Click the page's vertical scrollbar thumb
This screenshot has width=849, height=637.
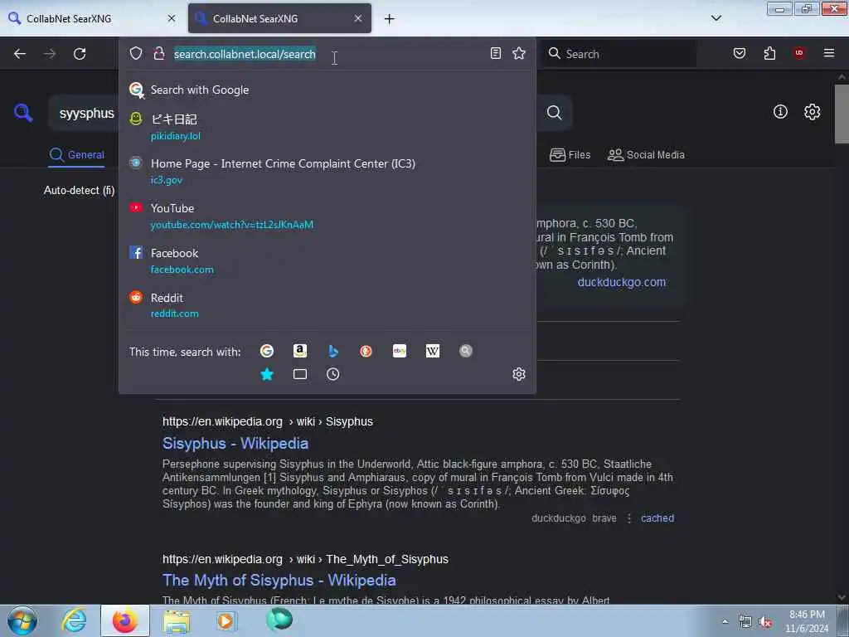coord(842,114)
